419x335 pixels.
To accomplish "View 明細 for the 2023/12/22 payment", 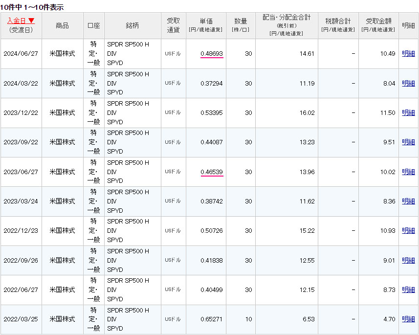I will tap(408, 113).
